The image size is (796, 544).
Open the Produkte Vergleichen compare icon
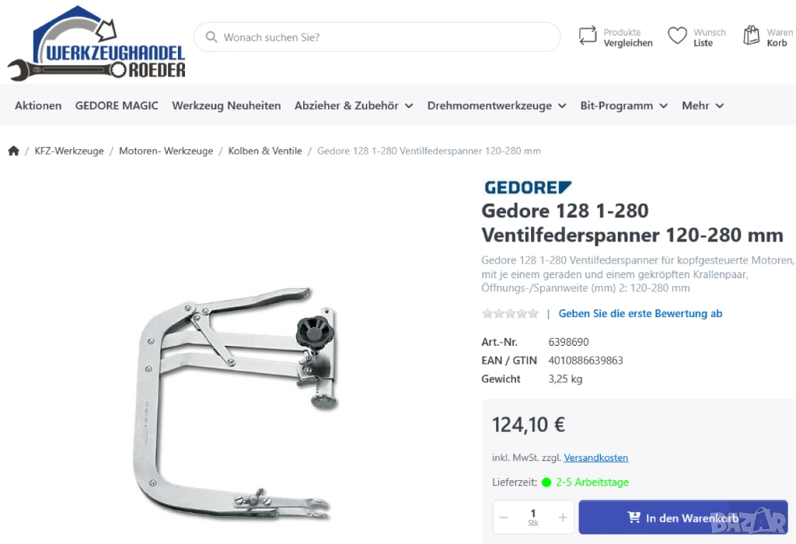tap(588, 36)
